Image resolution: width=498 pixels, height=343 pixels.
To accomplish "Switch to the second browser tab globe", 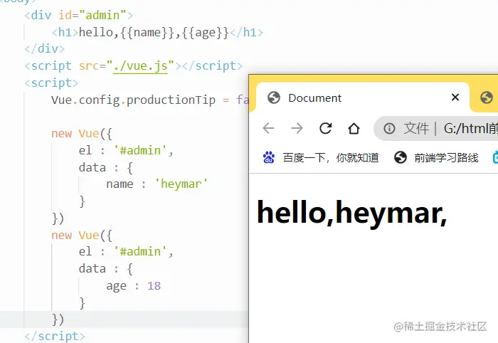I will [x=487, y=97].
